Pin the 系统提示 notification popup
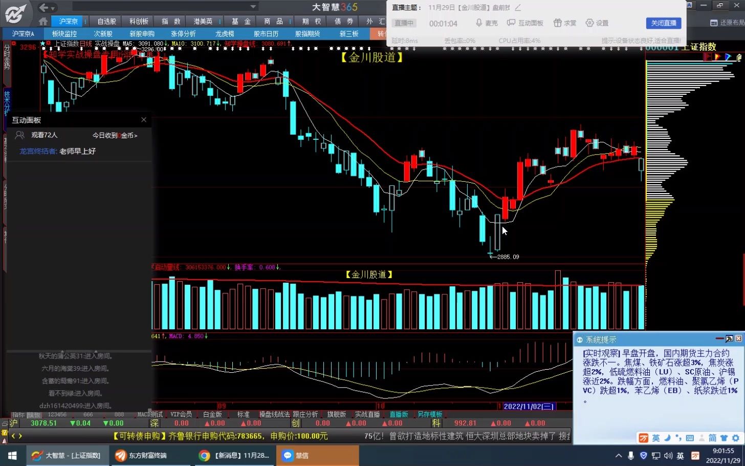Image resolution: width=745 pixels, height=466 pixels. [x=729, y=339]
